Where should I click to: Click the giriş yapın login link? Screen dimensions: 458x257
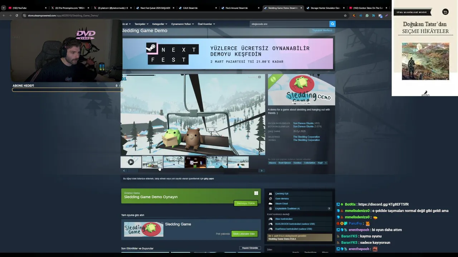209,178
